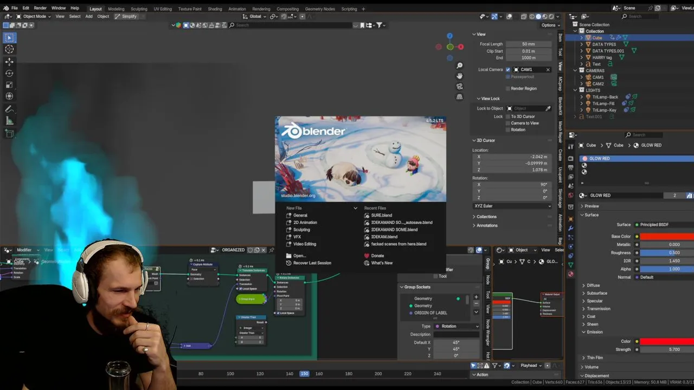
Task: Click the Focal Length 50 mm field
Action: pos(529,44)
